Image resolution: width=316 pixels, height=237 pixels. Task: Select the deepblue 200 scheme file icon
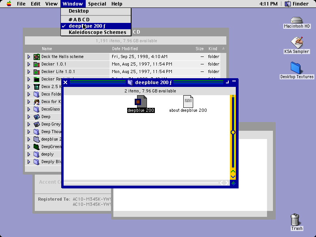click(x=141, y=102)
